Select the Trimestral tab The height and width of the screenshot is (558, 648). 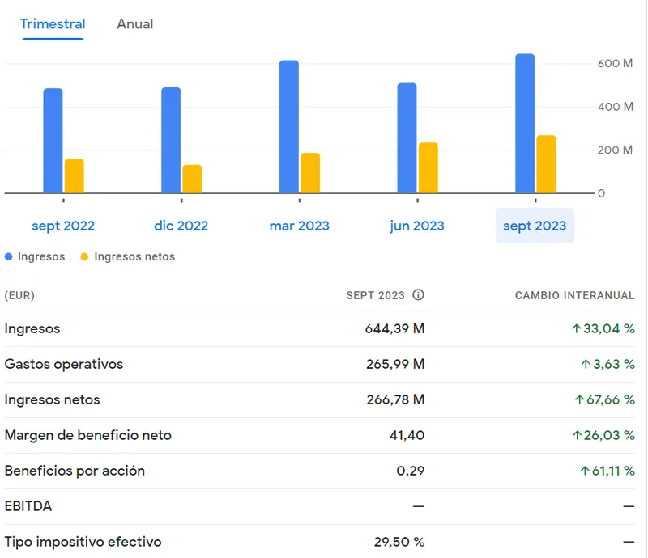[53, 23]
